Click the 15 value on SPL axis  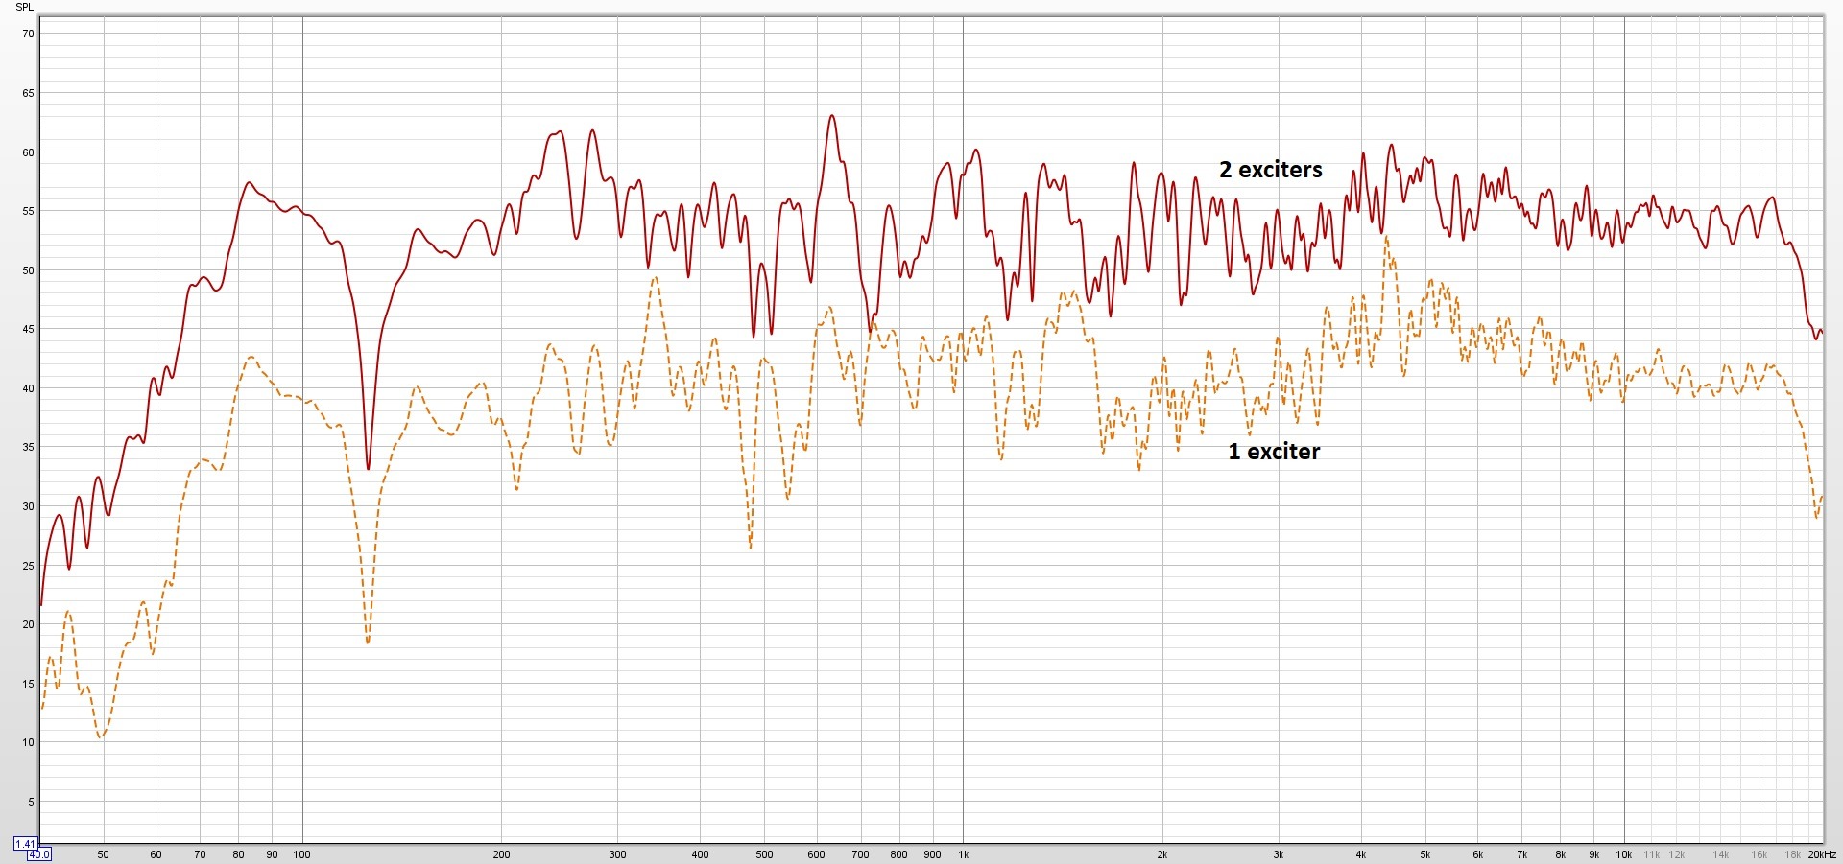[x=28, y=684]
